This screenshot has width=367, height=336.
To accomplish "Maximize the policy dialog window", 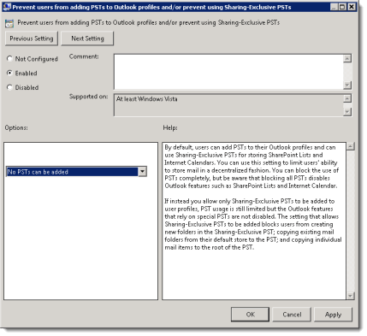I will pyautogui.click(x=342, y=7).
